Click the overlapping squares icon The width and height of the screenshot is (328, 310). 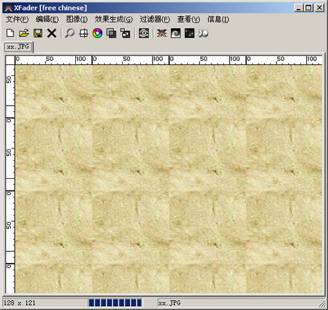point(111,33)
